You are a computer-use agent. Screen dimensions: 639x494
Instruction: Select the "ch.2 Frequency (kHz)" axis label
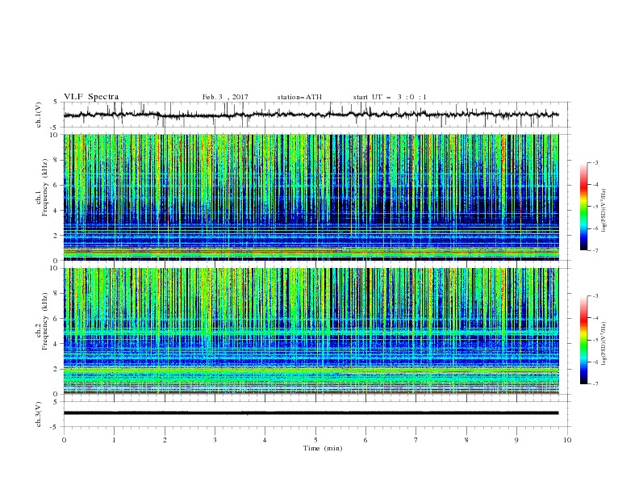42,320
